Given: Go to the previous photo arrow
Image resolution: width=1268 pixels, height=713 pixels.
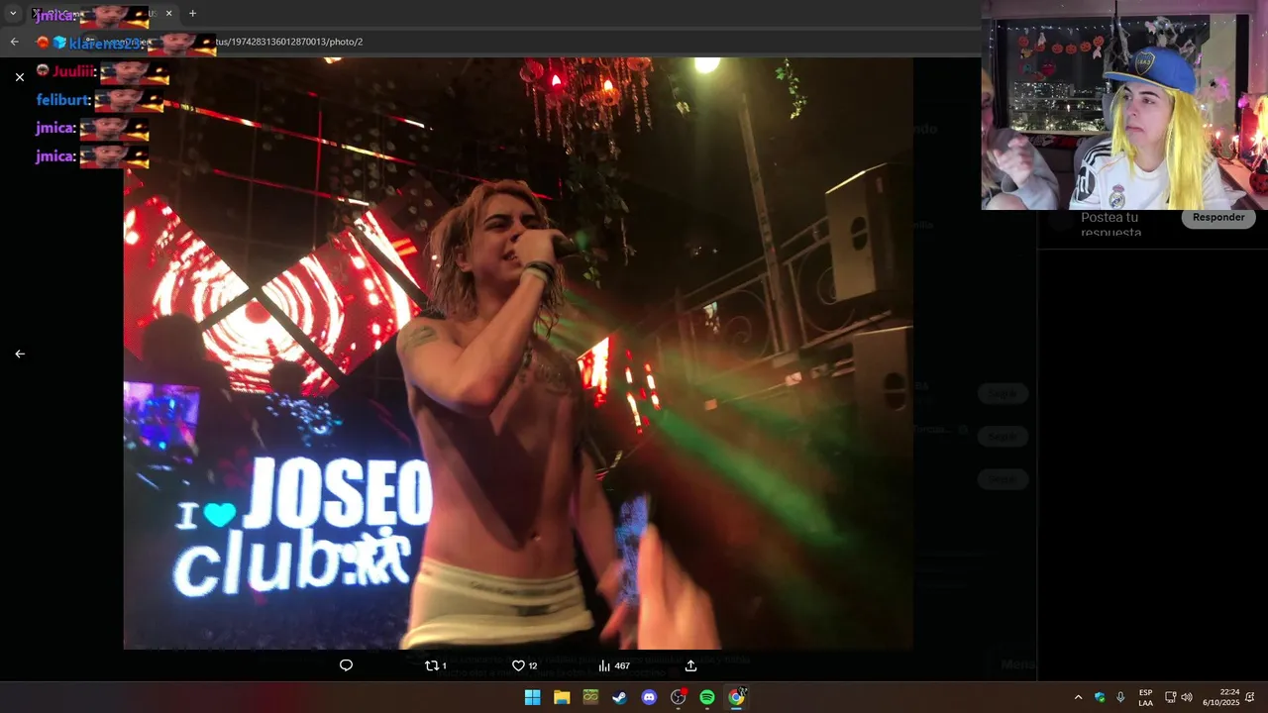Looking at the screenshot, I should tap(20, 354).
